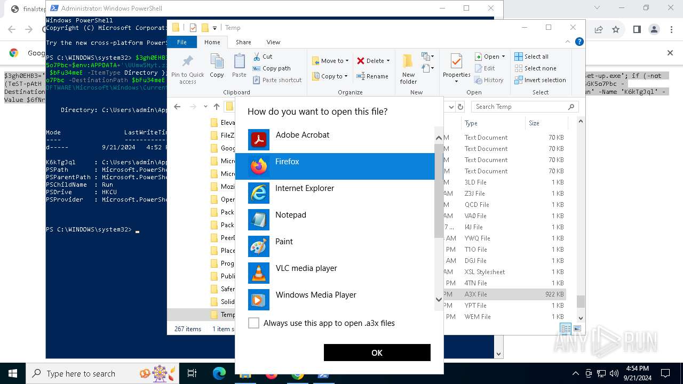Select Paint from the open-with list
Viewport: 683px width, 384px height.
pos(335,246)
